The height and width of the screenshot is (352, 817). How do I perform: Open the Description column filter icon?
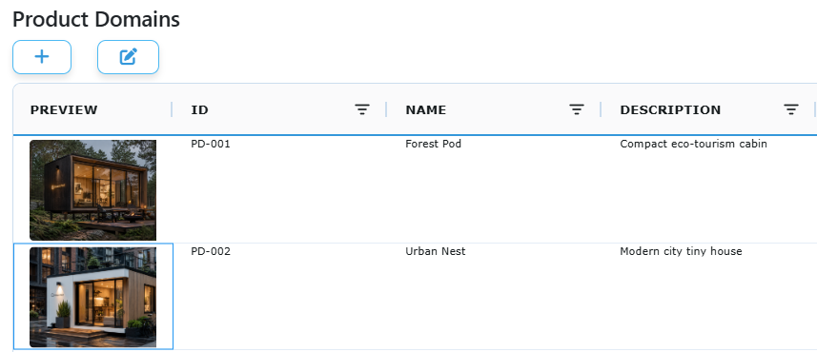point(791,109)
